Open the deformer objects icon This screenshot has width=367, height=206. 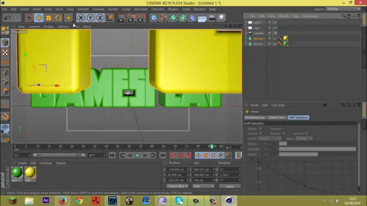(193, 18)
